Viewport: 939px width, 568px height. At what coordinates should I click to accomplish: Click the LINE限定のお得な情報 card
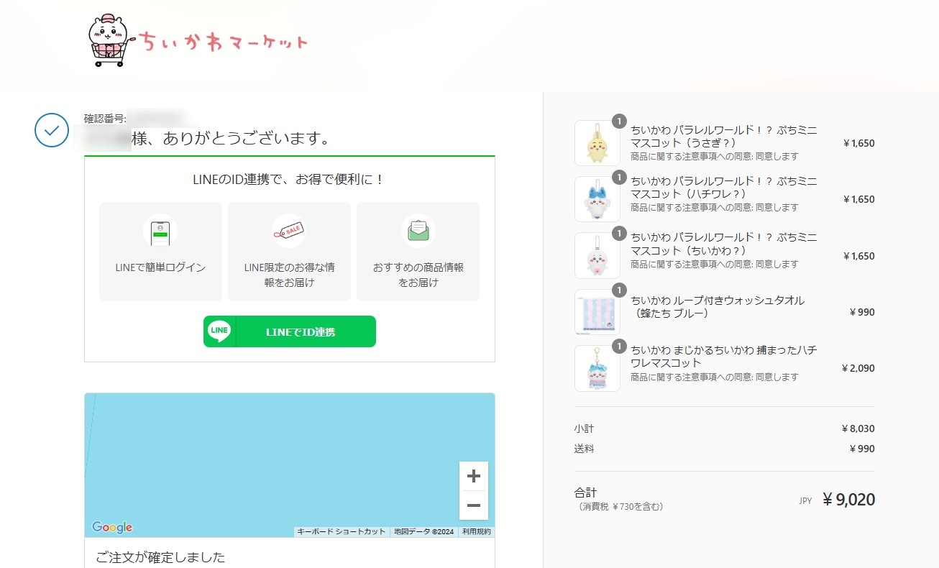[x=289, y=252]
